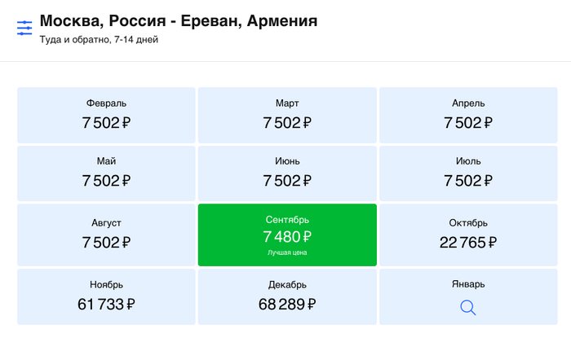Open the filter settings sliders icon
Viewport: 571px width, 342px height.
pos(24,28)
